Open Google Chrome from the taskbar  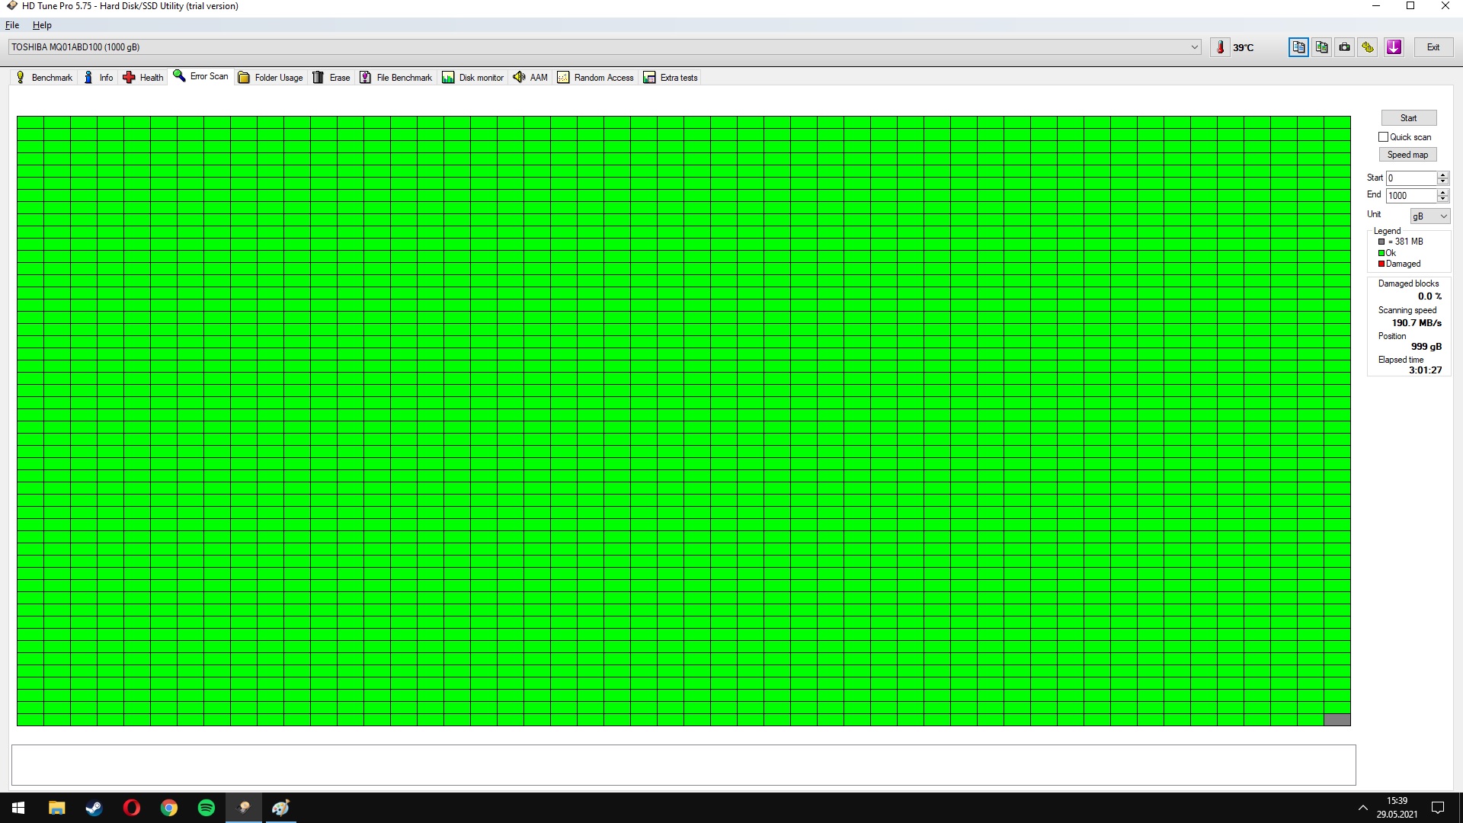point(168,808)
